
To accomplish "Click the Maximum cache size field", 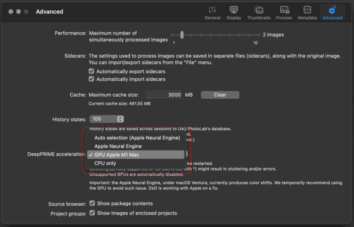I will (164, 95).
